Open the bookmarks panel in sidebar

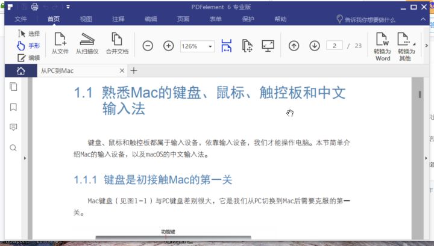(13, 107)
